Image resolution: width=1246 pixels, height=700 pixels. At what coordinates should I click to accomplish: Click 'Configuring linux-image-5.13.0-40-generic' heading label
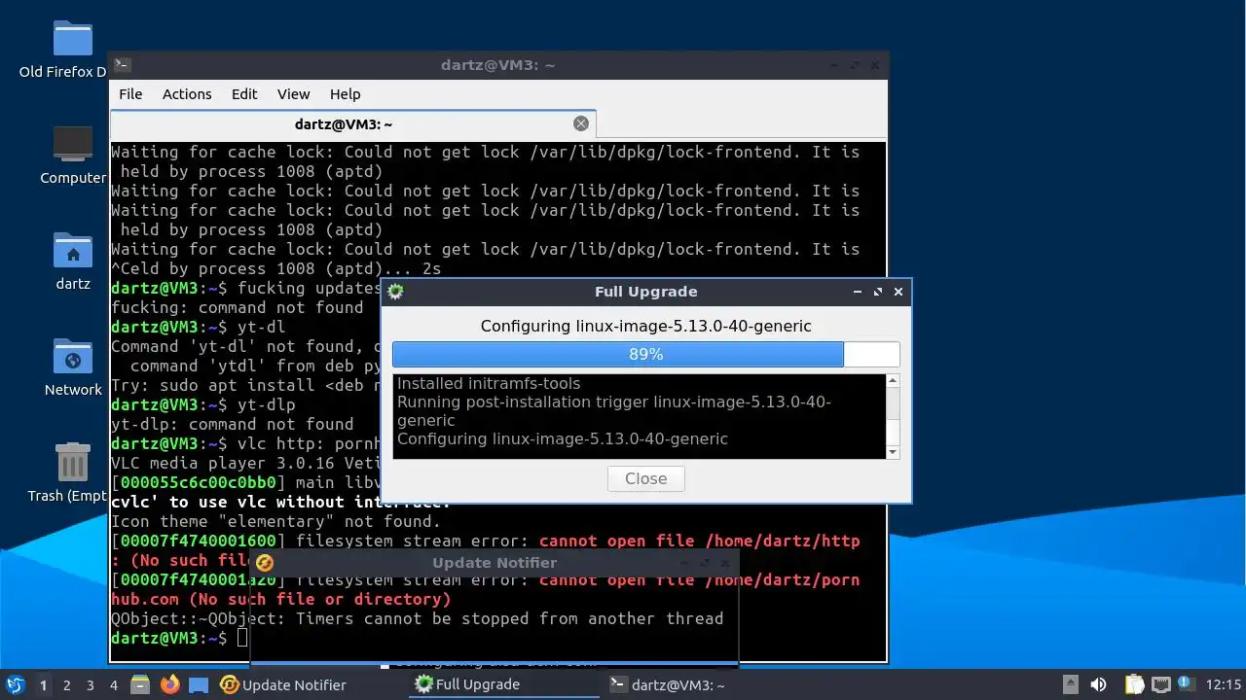click(x=645, y=327)
